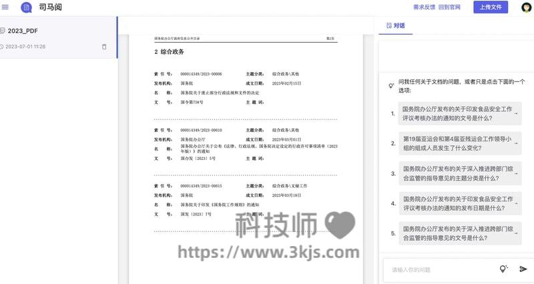Ask suggestion 5 about 跨部门综合监管 文号
Image resolution: width=534 pixels, height=284 pixels.
pos(460,233)
